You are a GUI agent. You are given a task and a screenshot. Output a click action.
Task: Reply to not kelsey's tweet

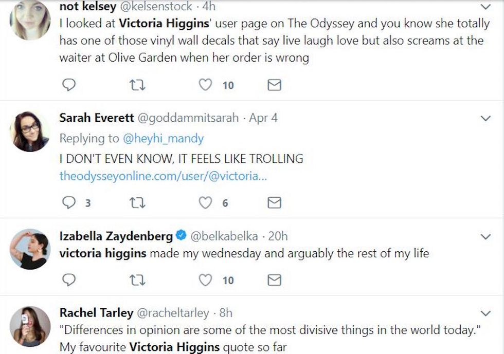(x=69, y=85)
